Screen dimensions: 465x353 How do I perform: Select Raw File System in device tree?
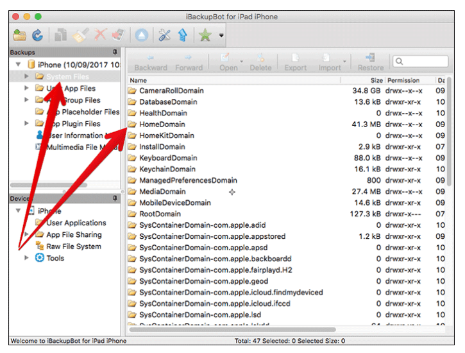pos(73,246)
